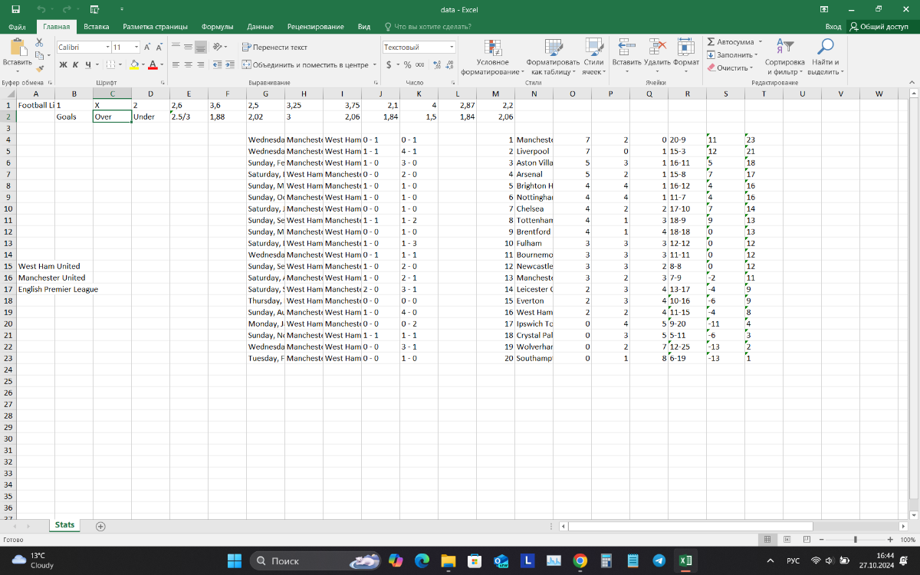Click the Очистить clear button
Viewport: 920px width, 575px height.
pos(730,67)
